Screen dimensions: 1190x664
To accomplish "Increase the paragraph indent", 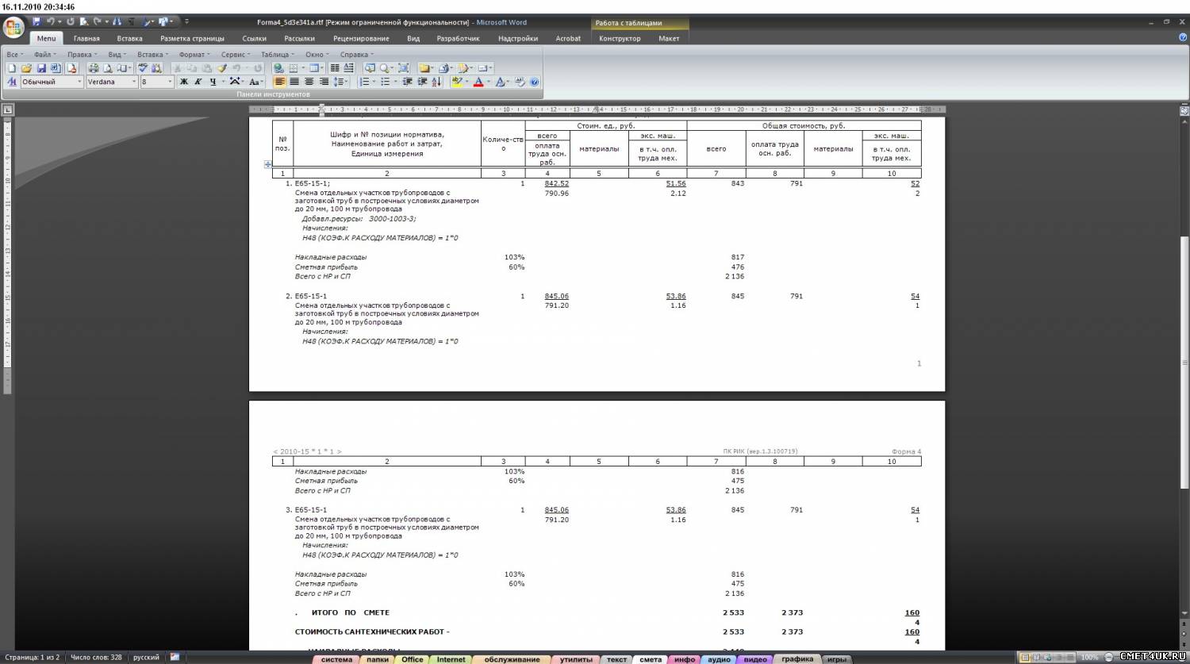I will [x=422, y=82].
